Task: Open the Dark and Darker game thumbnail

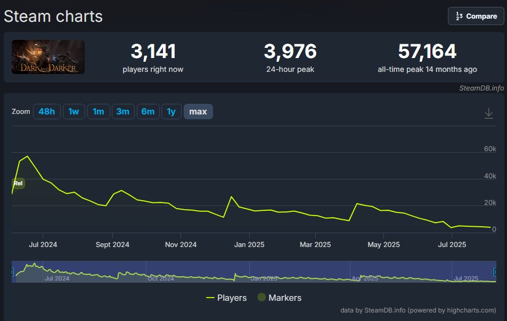Action: tap(48, 57)
